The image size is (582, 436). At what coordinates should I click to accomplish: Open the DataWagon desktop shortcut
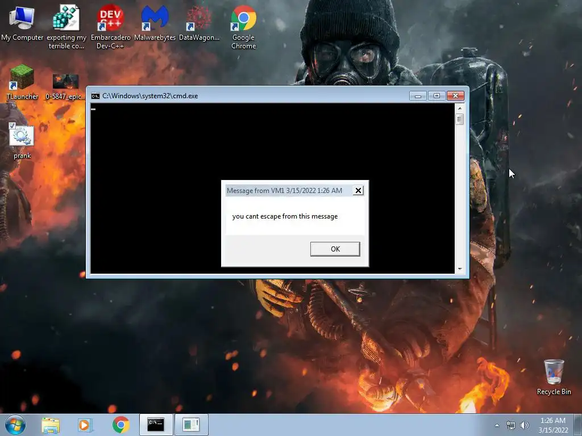click(199, 24)
